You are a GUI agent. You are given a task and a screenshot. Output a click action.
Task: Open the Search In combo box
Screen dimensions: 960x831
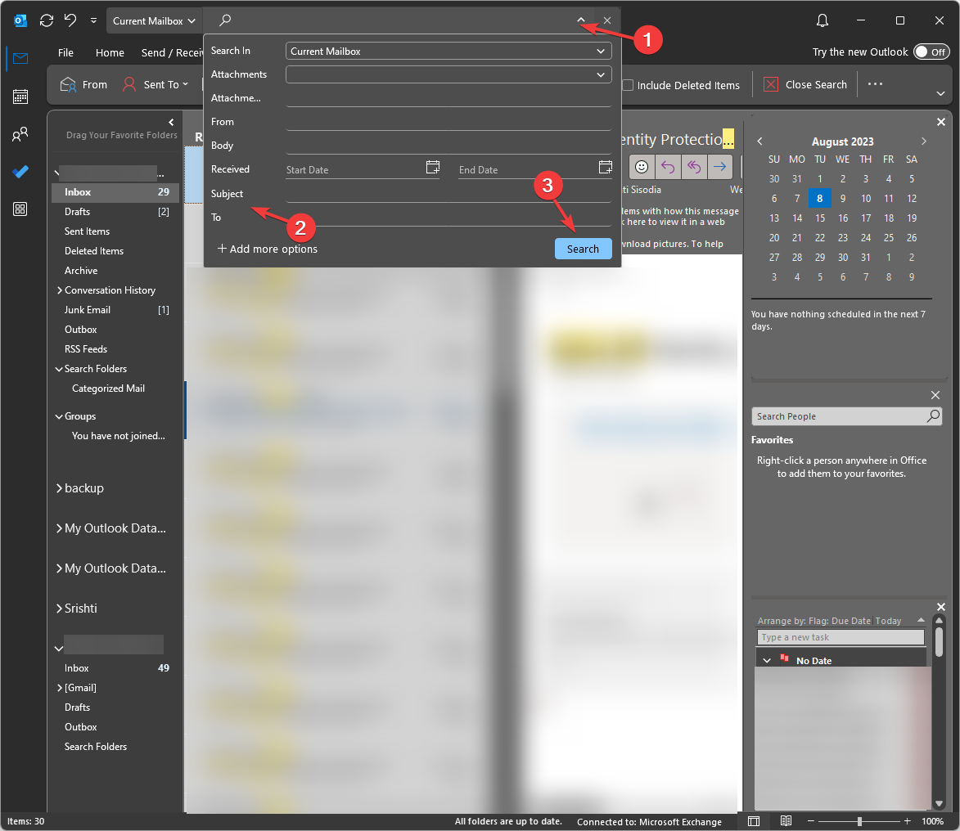point(448,51)
